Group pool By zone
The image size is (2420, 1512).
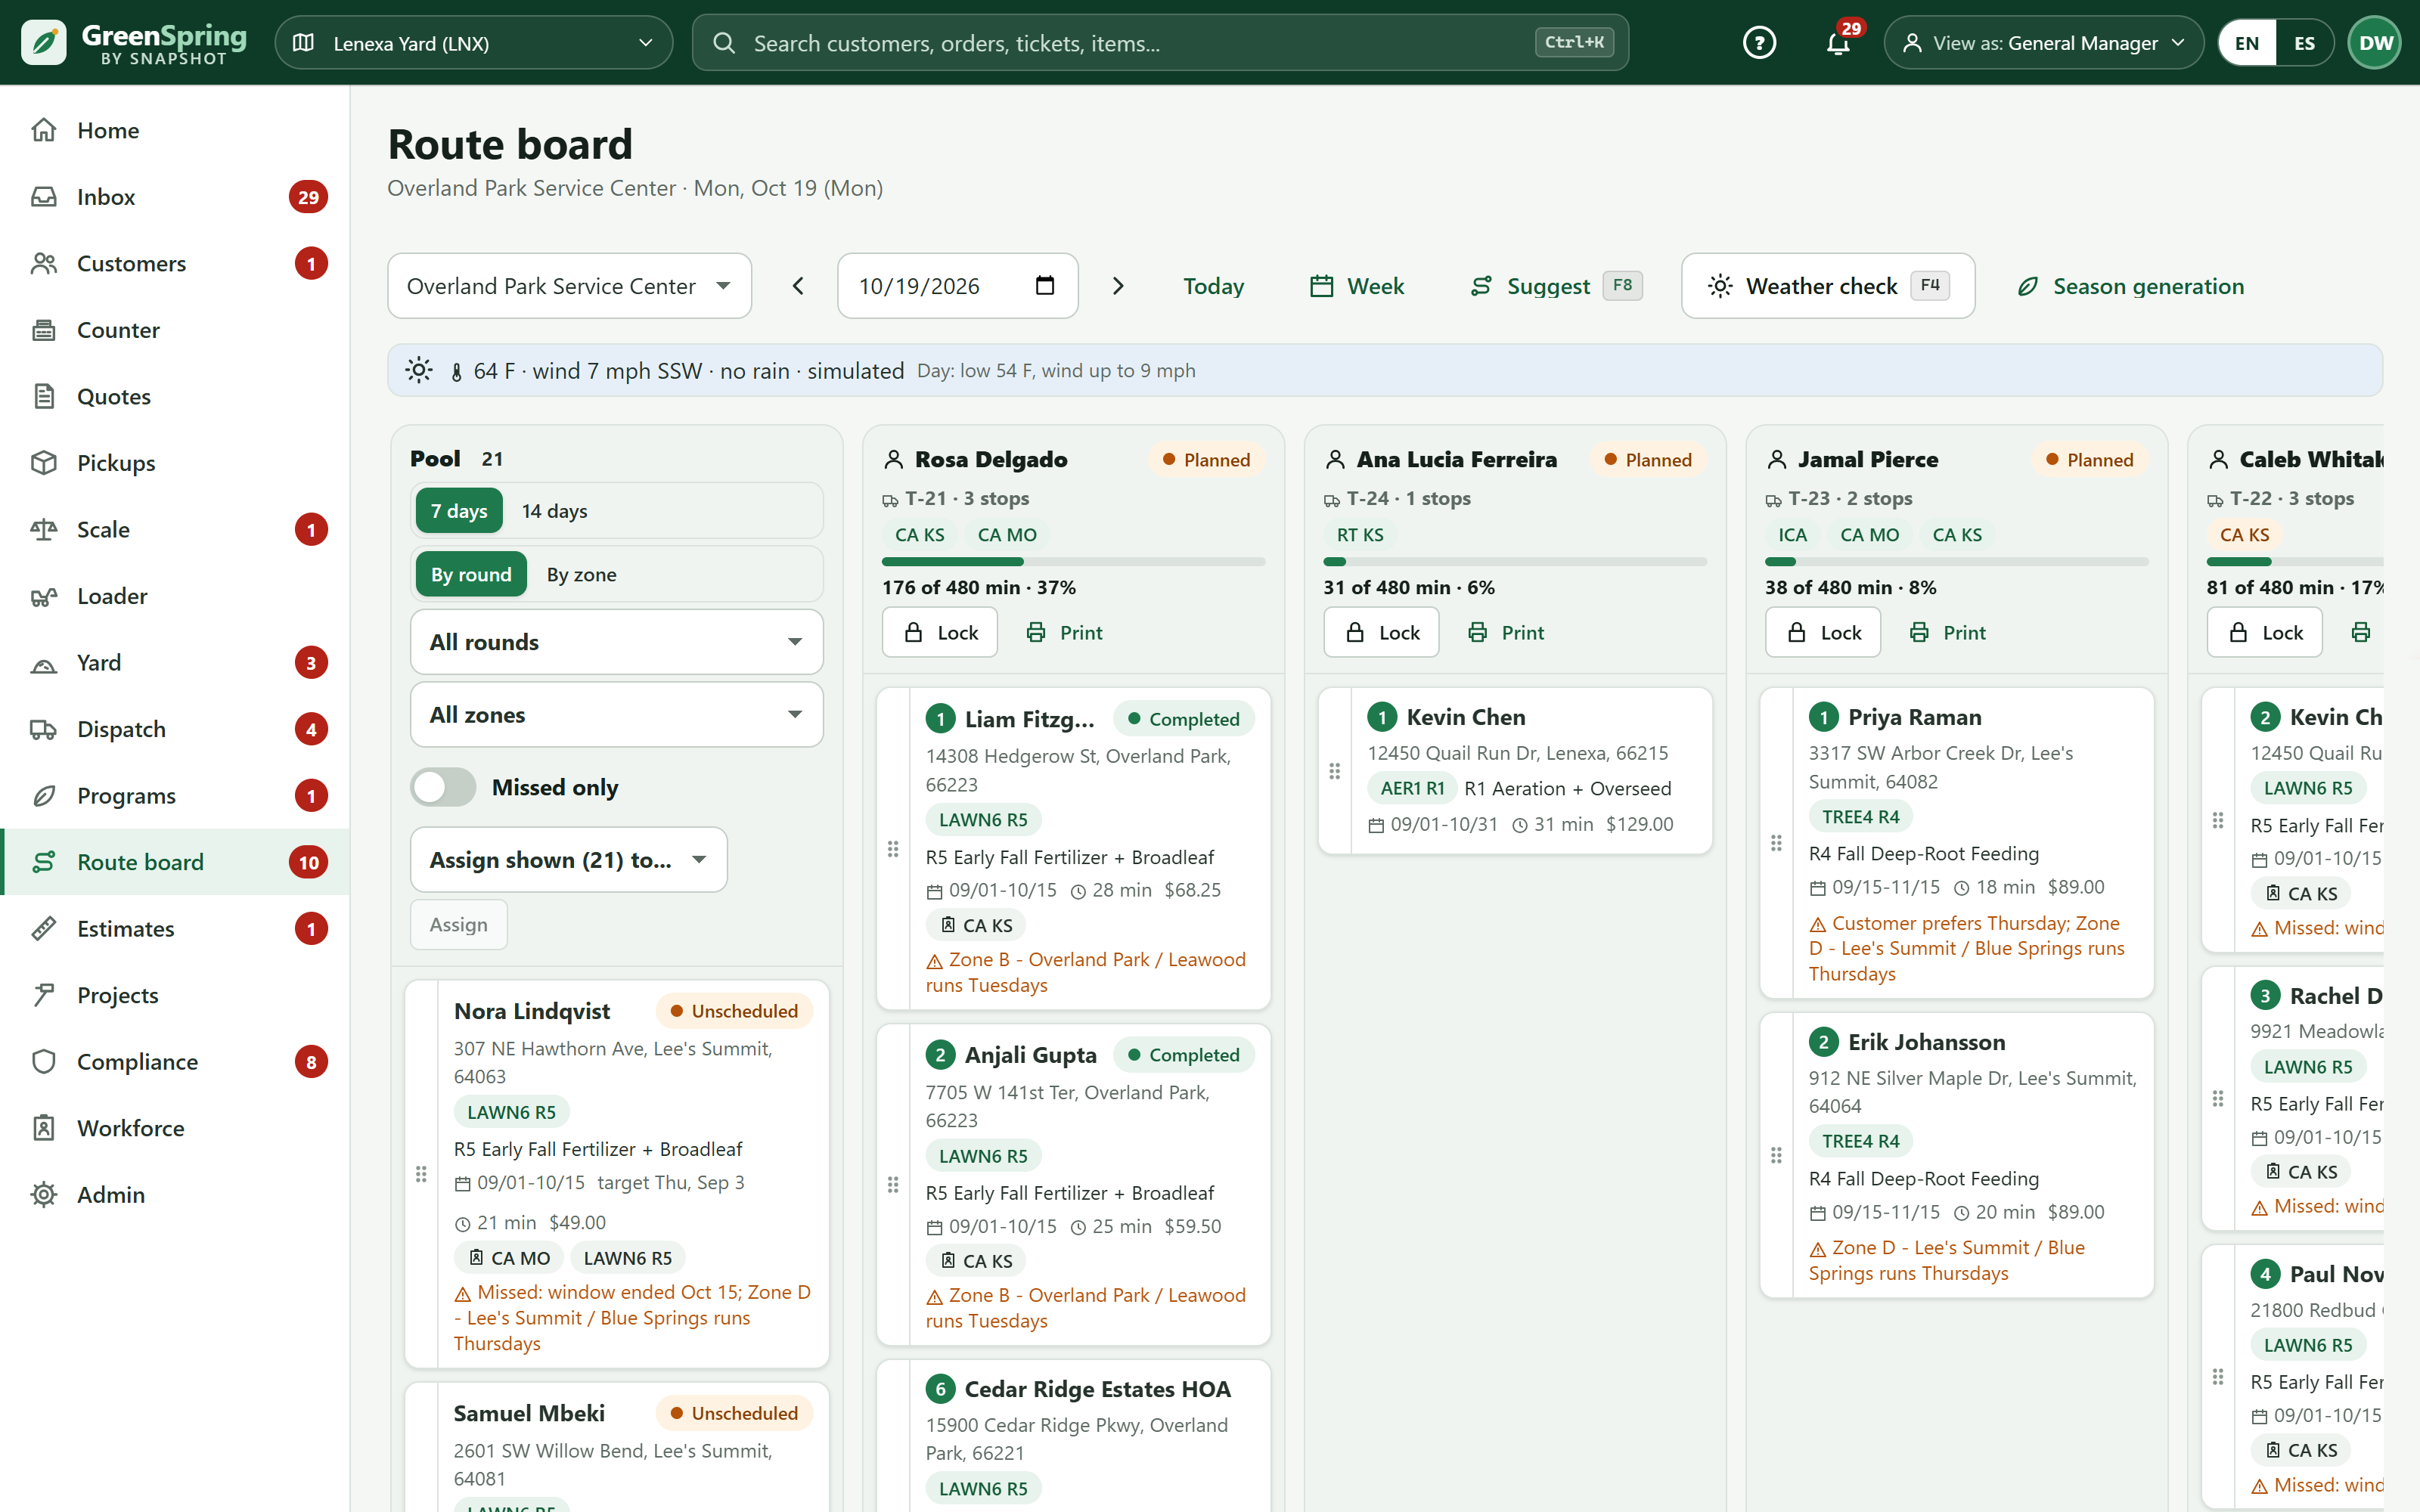581,574
